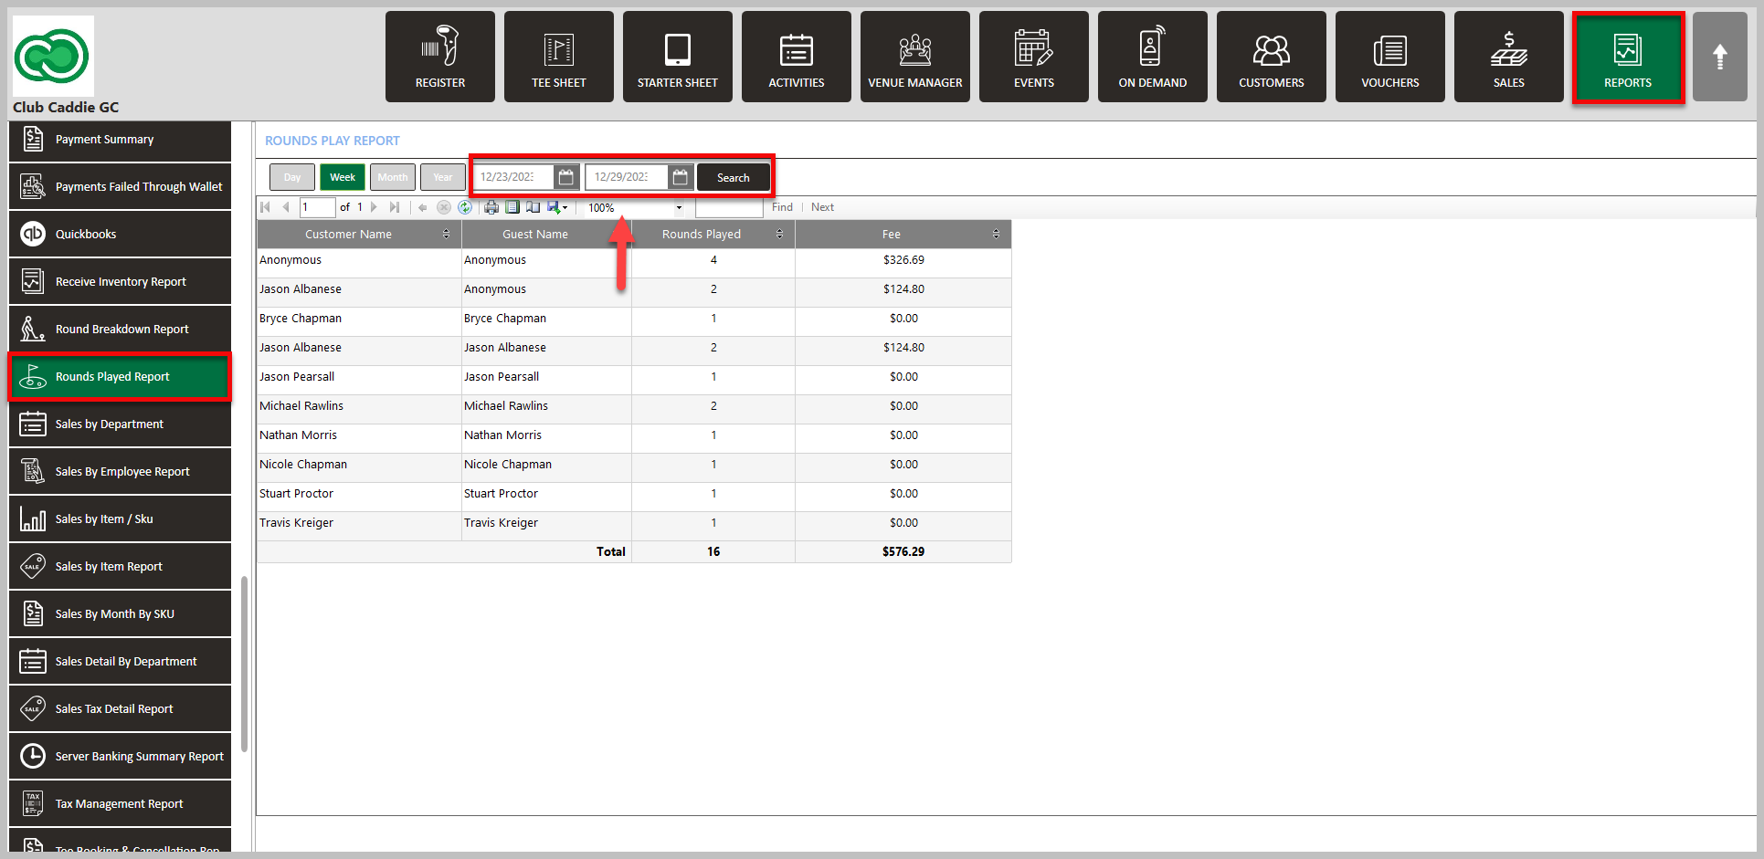Sort by the Rounds Played column

point(779,235)
